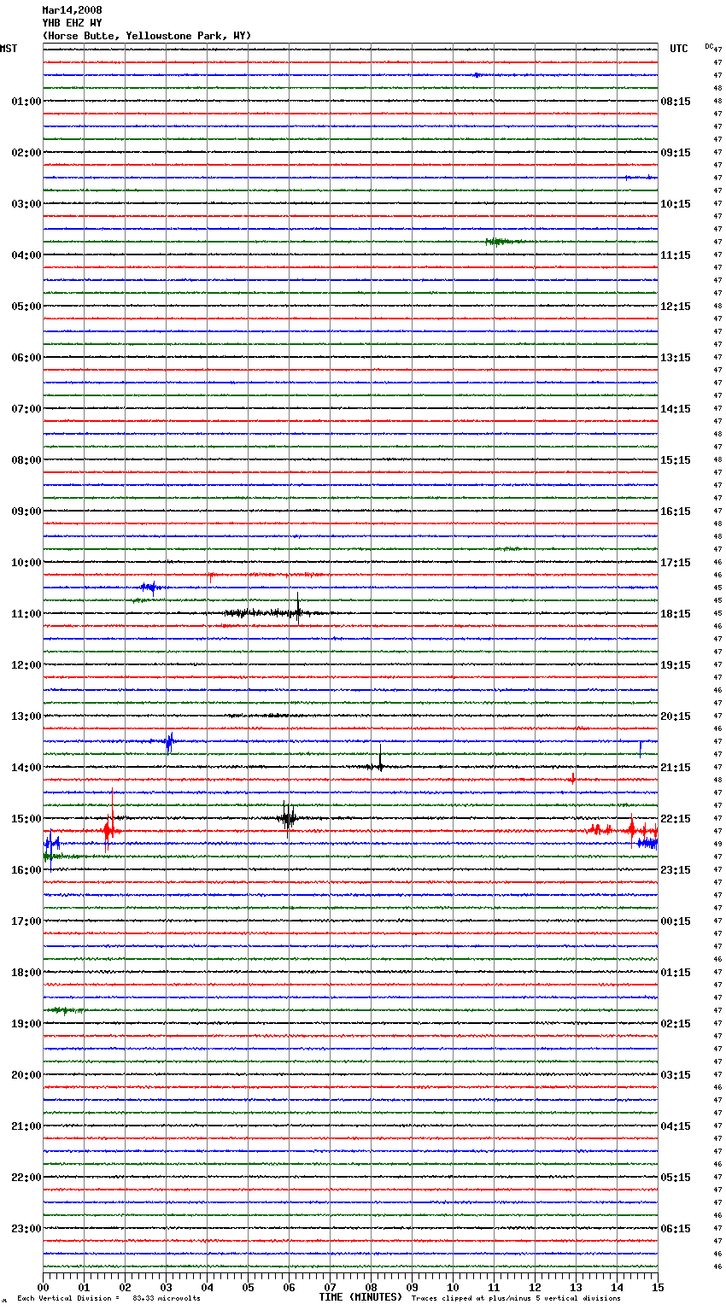Pick the 14:15 UTC time label
726x1310 pixels.
pyautogui.click(x=676, y=409)
